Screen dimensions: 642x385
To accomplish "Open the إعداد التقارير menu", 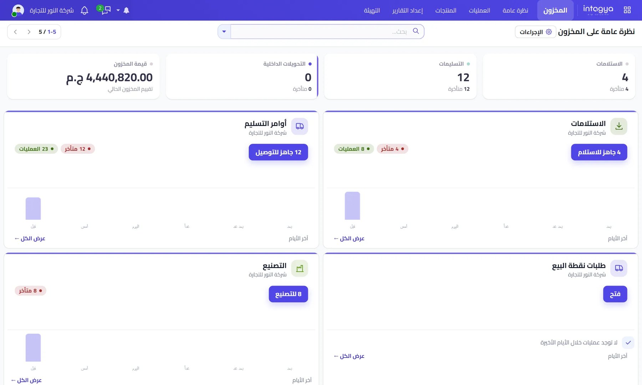I will (408, 10).
